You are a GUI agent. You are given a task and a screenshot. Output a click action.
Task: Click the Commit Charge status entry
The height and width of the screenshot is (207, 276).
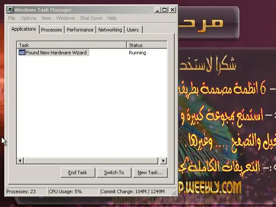pyautogui.click(x=138, y=191)
